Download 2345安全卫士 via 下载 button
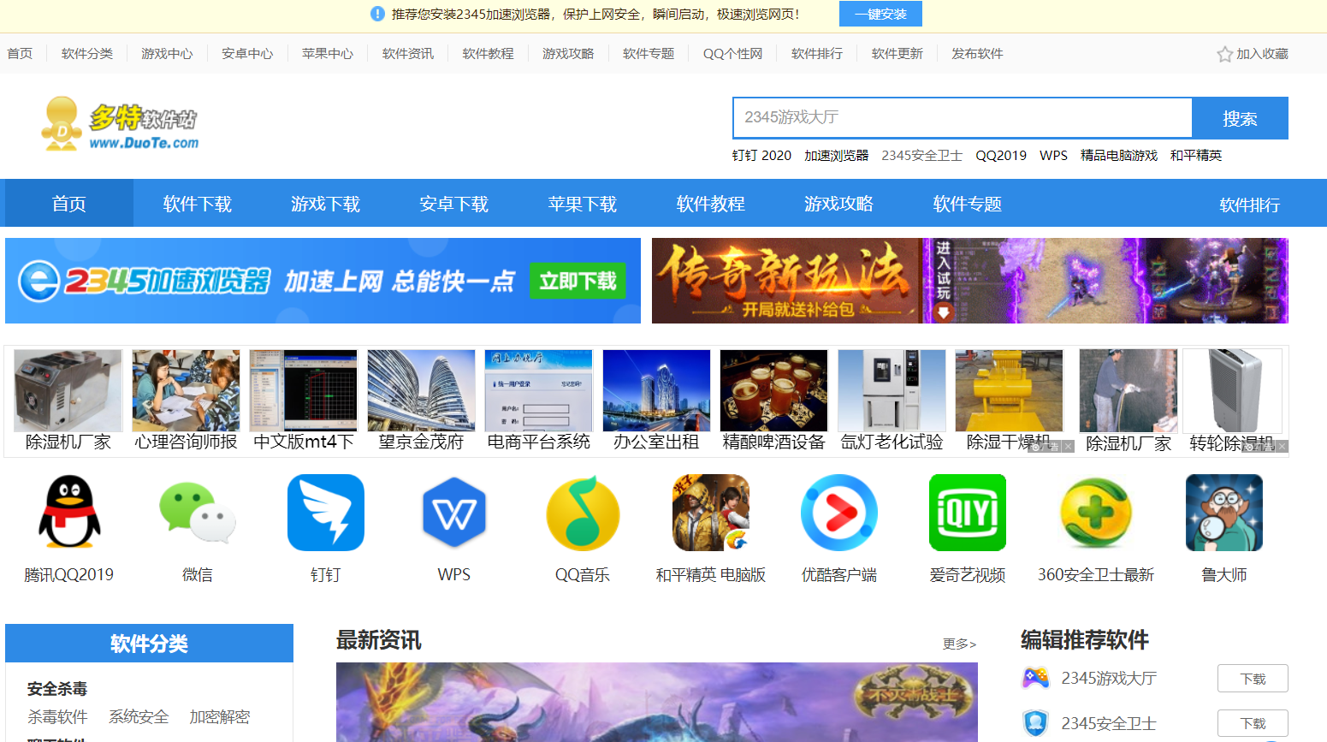 point(1253,724)
